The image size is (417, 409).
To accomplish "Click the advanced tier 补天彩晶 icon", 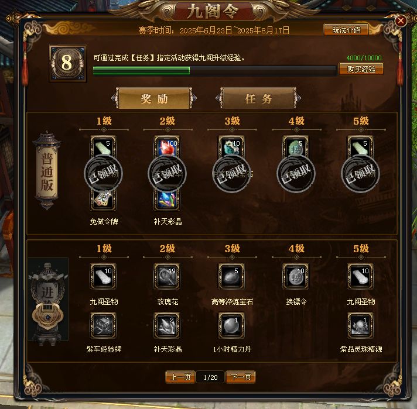I will point(167,325).
